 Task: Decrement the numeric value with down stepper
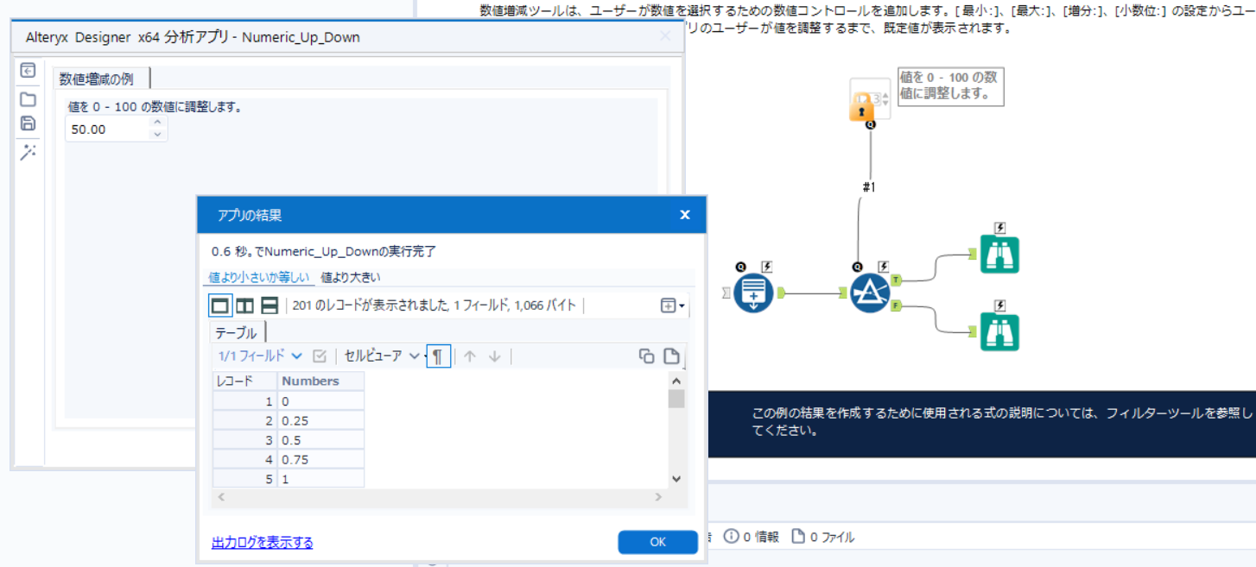point(157,135)
